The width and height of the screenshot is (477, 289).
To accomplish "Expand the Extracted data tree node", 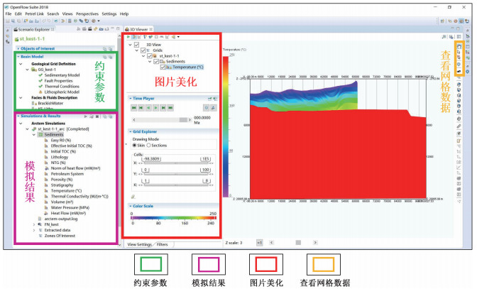I will tap(33, 229).
